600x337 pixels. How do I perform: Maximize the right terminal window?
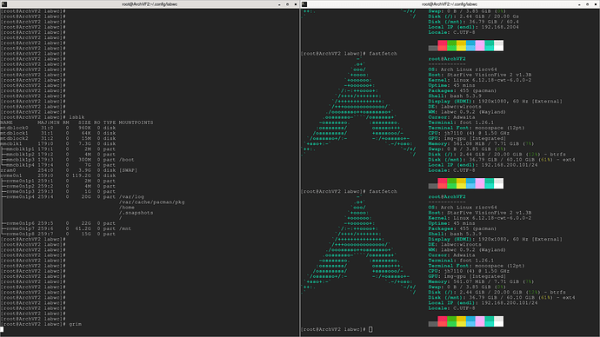587,4
